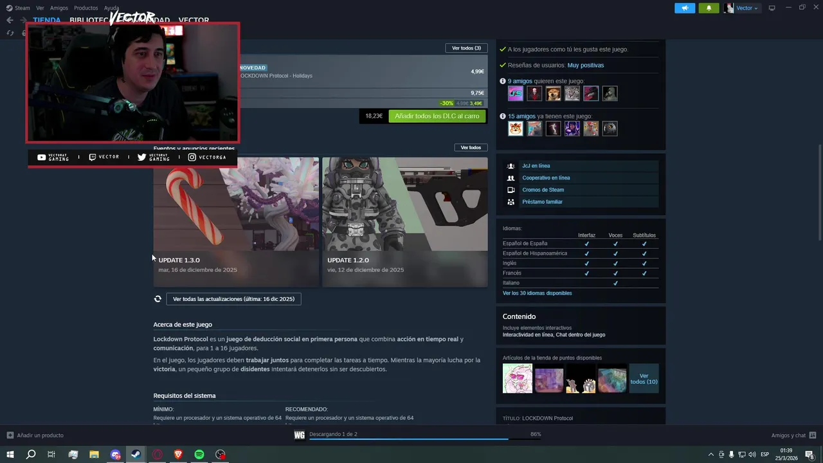Open the Steam menu

click(23, 8)
